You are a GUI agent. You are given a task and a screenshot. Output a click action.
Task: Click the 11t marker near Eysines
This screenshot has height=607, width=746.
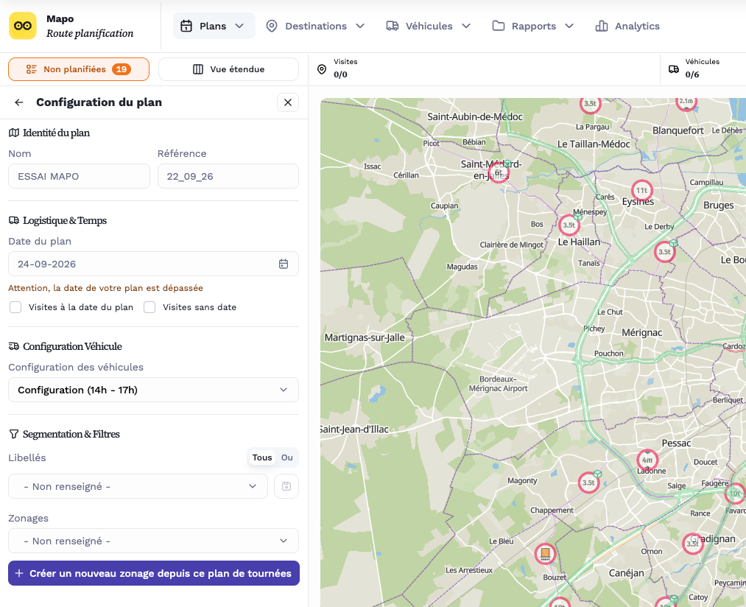(642, 191)
